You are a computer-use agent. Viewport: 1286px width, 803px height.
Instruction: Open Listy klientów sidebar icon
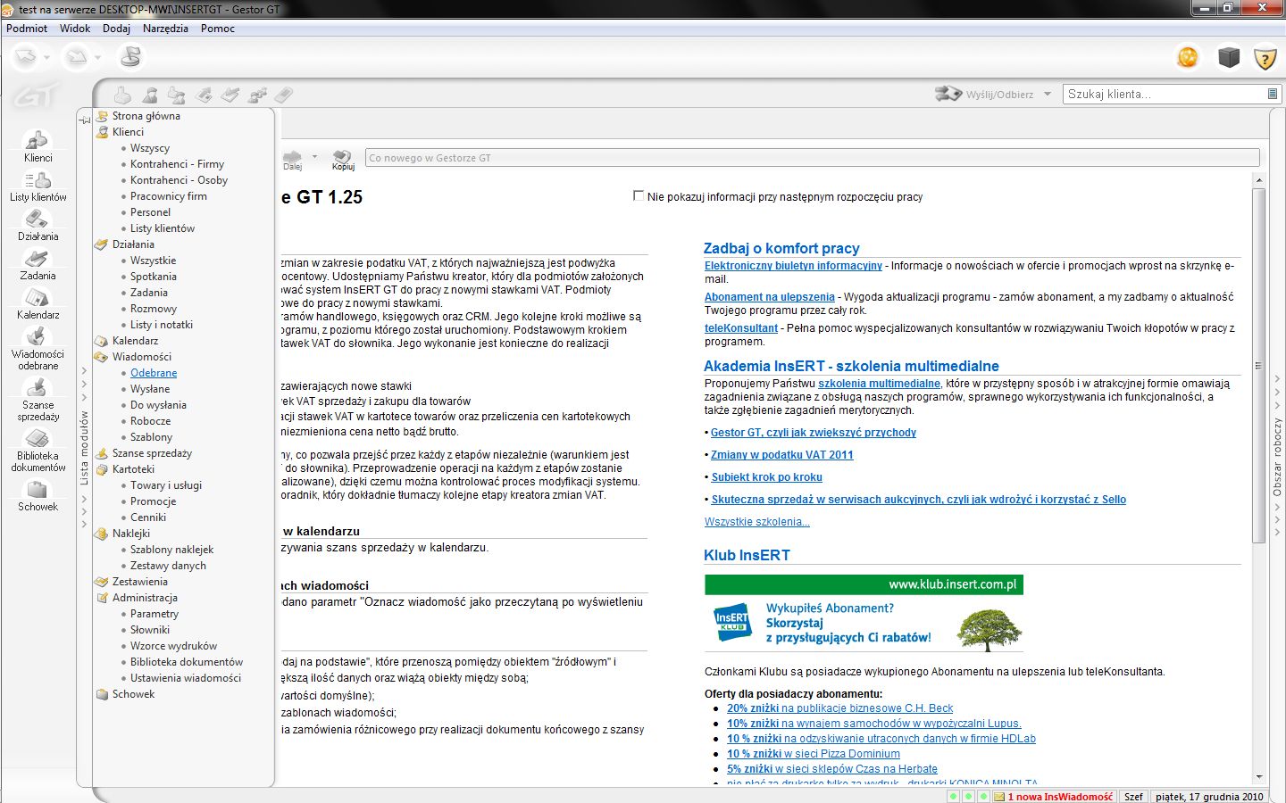point(38,186)
